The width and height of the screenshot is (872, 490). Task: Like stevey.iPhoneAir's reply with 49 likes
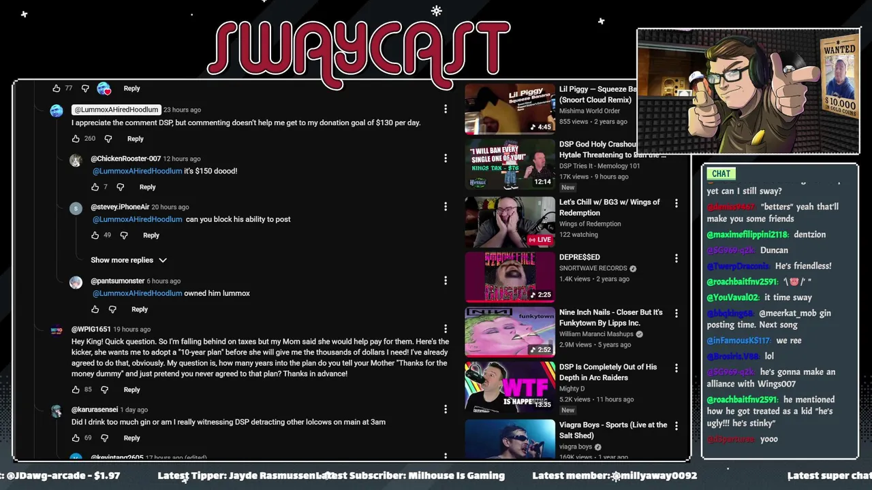point(95,235)
